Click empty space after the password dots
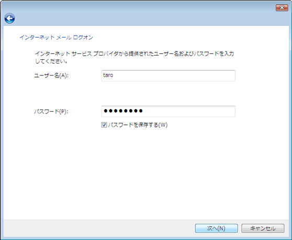Image resolution: width=292 pixels, height=240 pixels. coord(188,111)
